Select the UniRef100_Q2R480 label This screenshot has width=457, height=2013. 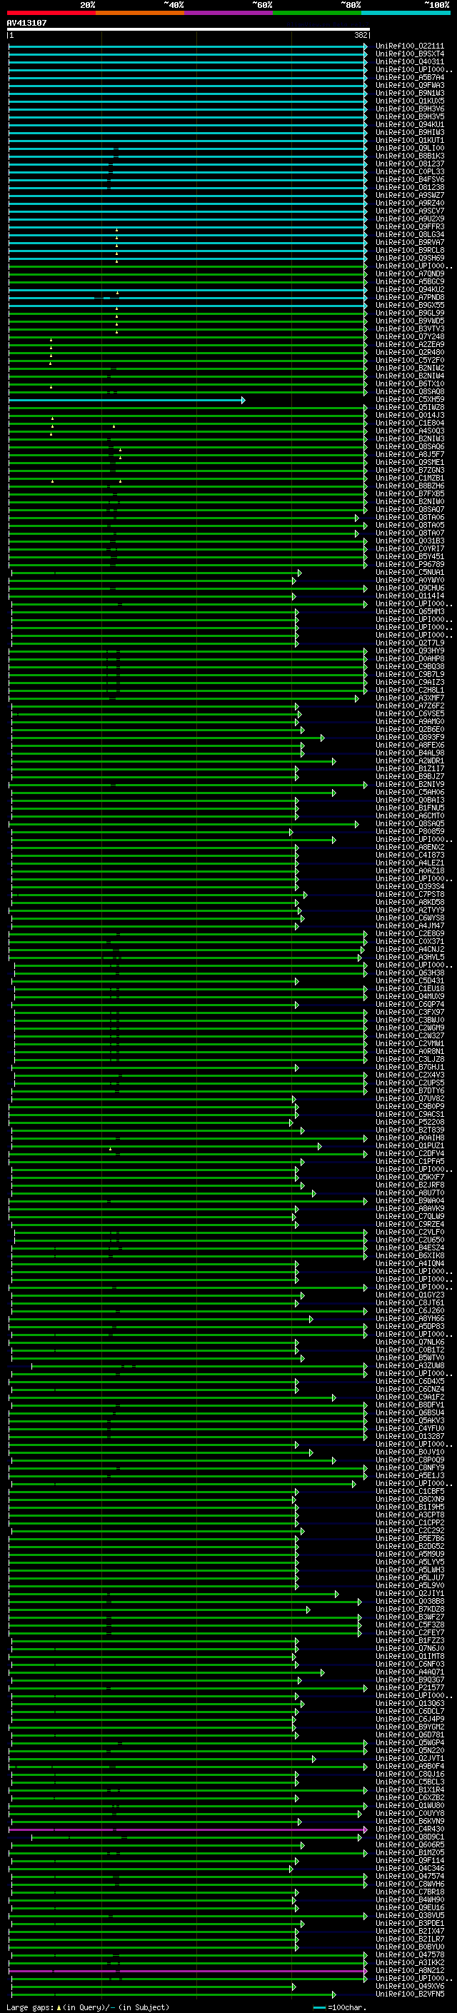[x=410, y=353]
